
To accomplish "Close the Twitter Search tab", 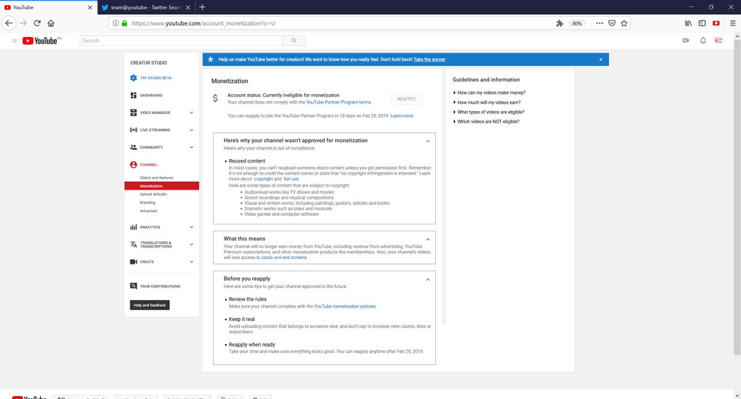I will click(x=188, y=7).
